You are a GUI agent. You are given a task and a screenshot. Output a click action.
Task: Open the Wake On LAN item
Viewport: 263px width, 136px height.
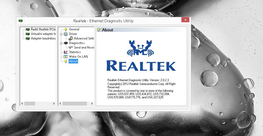point(78,57)
